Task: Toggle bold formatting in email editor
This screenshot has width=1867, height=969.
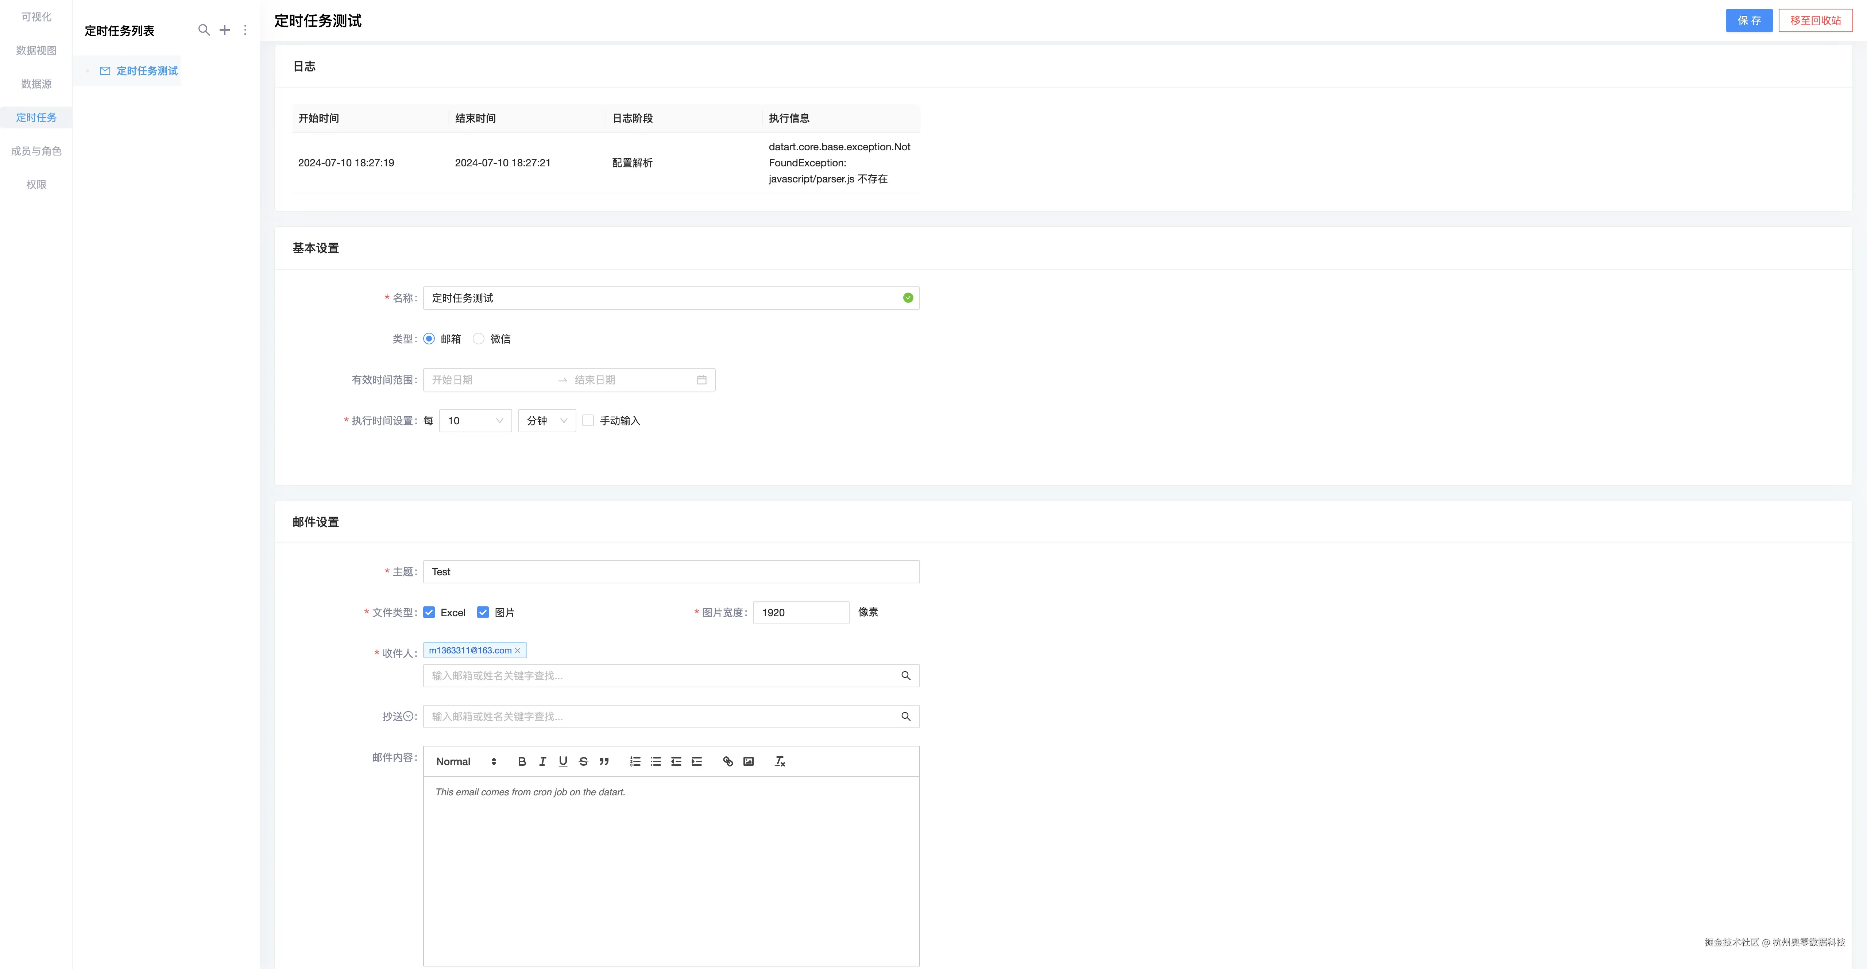Action: (x=522, y=761)
